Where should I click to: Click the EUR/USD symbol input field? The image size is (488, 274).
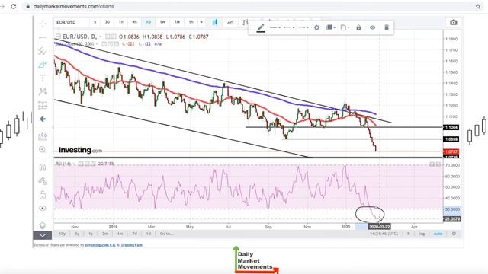click(71, 22)
